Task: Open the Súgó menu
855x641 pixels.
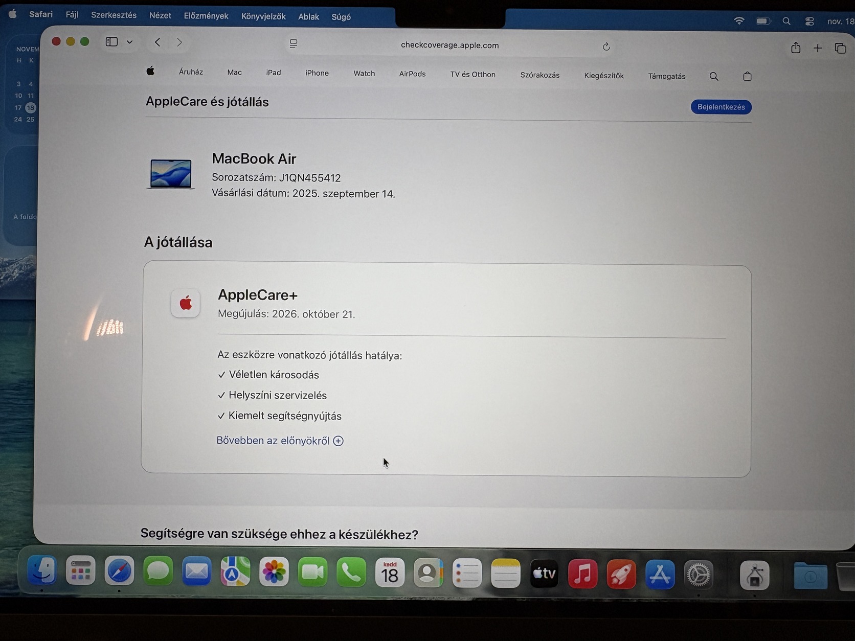Action: click(x=341, y=17)
